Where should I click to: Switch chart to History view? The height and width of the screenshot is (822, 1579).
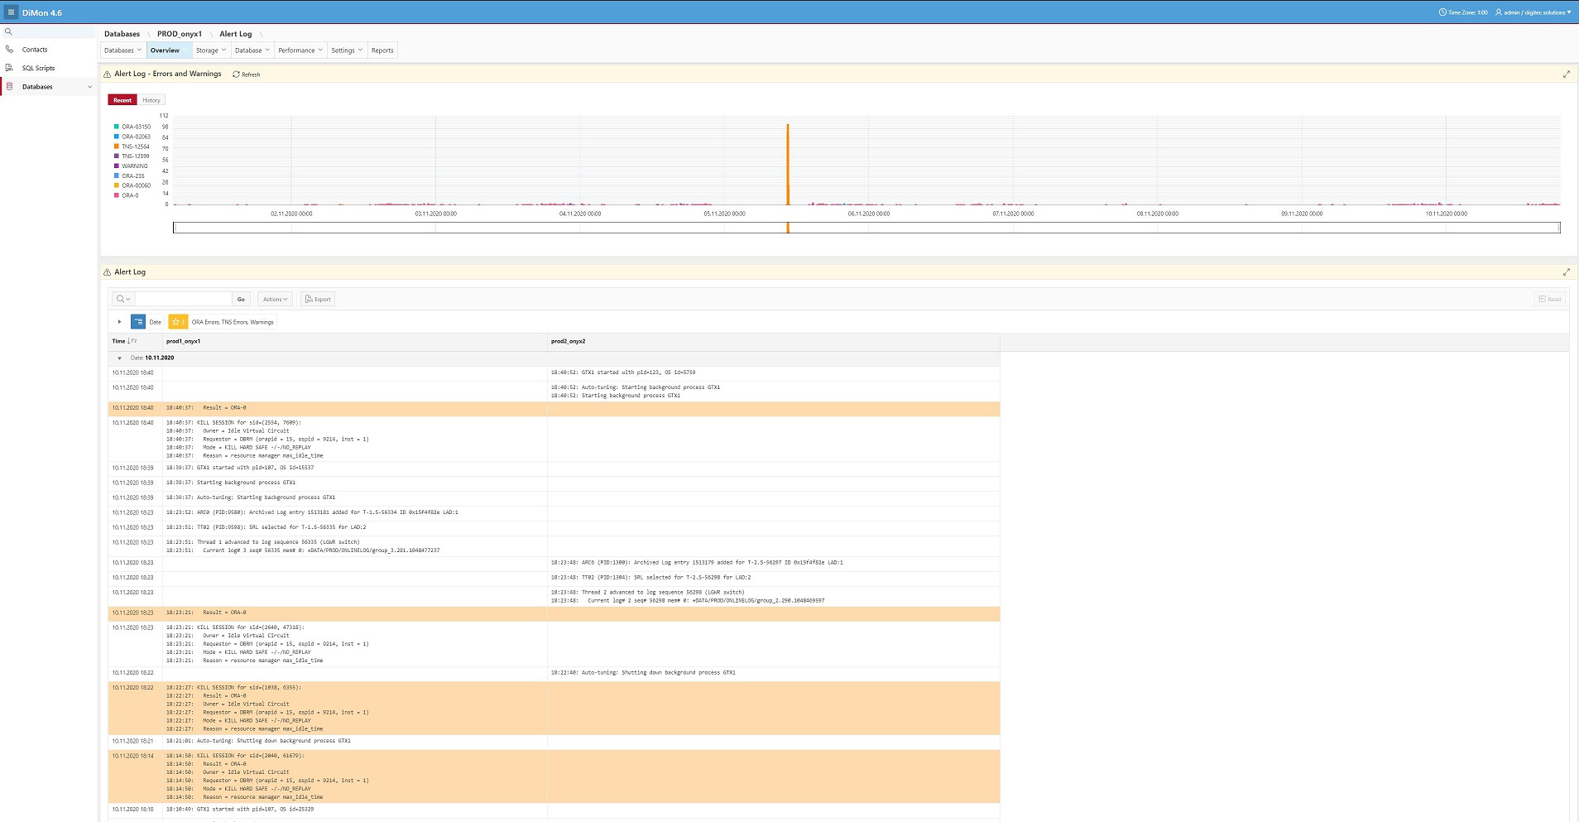[151, 100]
